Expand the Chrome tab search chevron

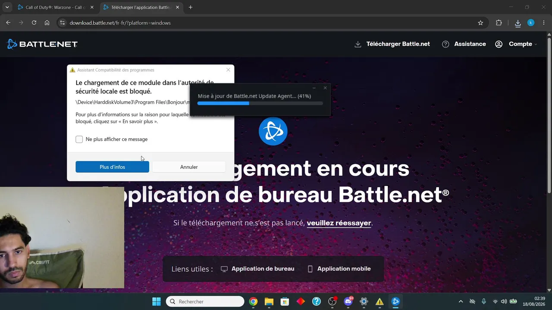pos(7,7)
